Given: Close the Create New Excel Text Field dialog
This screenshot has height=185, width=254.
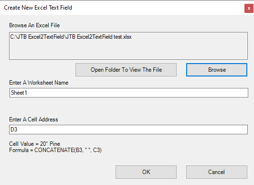Looking at the screenshot, I should [249, 8].
